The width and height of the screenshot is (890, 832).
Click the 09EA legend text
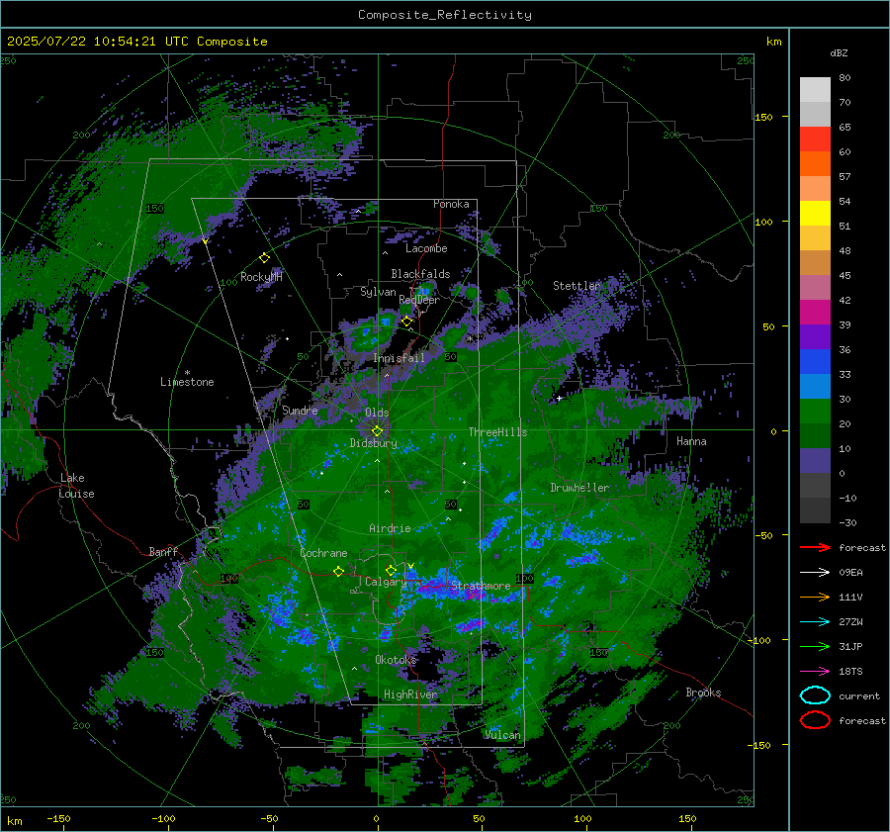pos(850,573)
